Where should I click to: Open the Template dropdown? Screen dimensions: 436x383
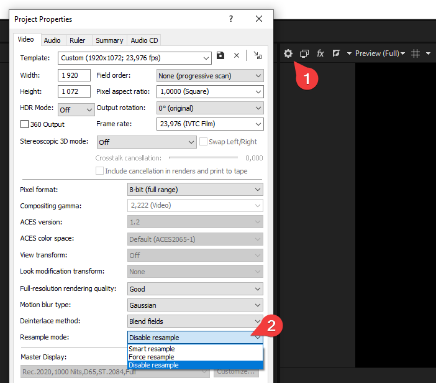[x=135, y=58]
